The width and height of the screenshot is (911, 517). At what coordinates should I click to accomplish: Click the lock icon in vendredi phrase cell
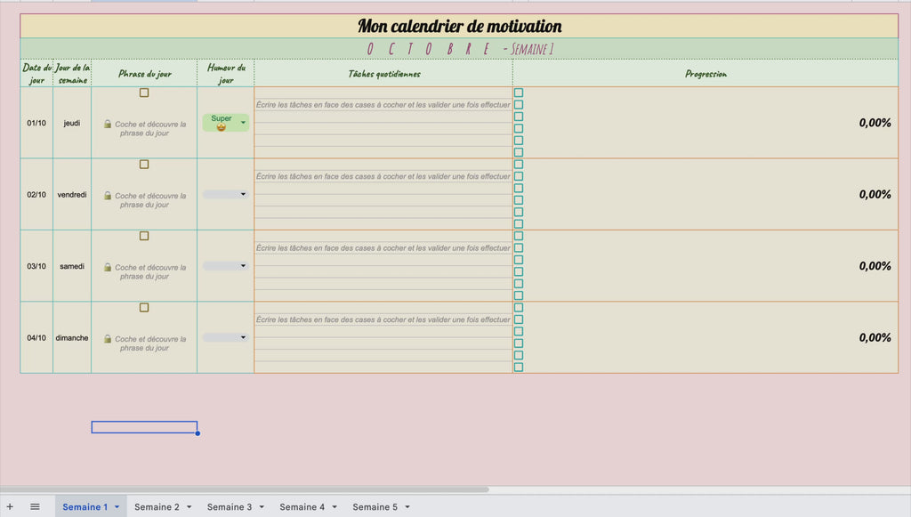click(108, 195)
